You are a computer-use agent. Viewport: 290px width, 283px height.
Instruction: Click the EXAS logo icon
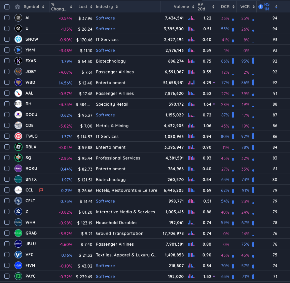coord(18,61)
